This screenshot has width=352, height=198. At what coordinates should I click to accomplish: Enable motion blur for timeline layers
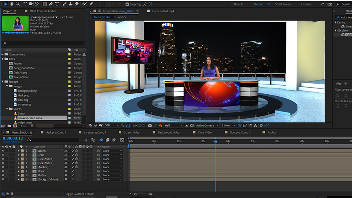[114, 140]
